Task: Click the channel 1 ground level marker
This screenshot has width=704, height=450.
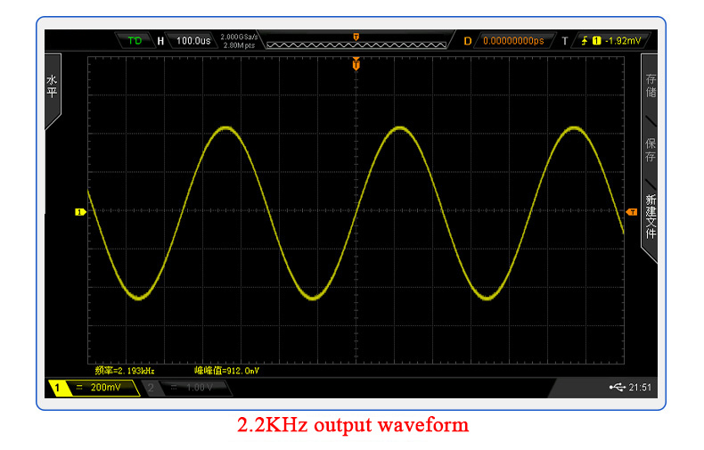Action: click(x=78, y=212)
